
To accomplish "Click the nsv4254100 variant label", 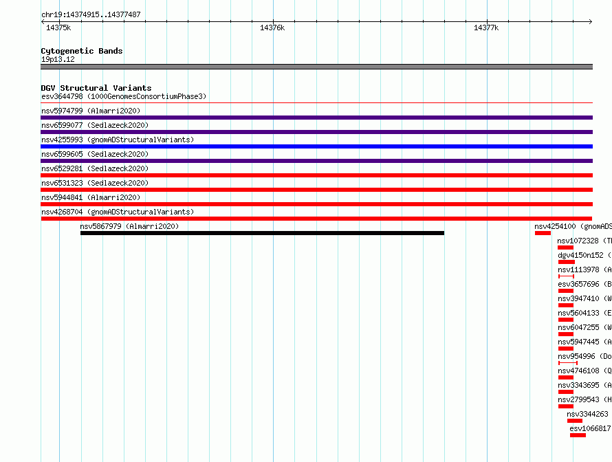I will [x=573, y=226].
